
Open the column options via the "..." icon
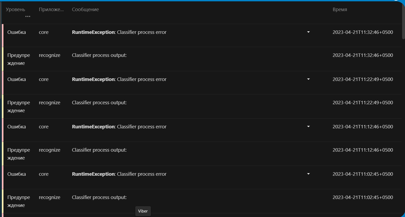(x=28, y=16)
